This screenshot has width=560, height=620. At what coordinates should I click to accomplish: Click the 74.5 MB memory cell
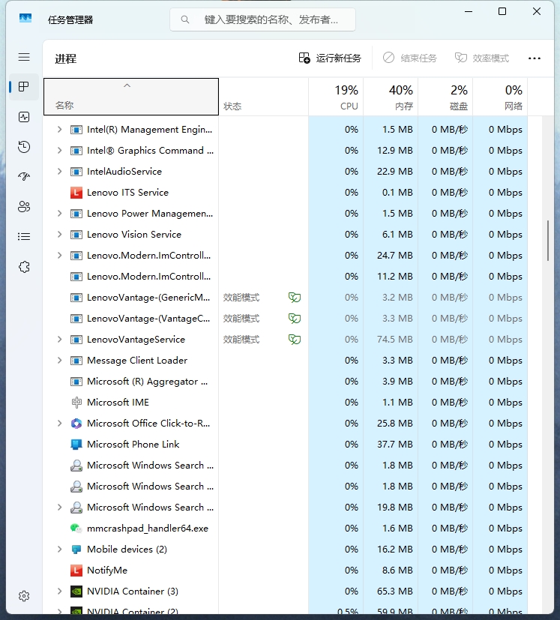click(x=391, y=340)
